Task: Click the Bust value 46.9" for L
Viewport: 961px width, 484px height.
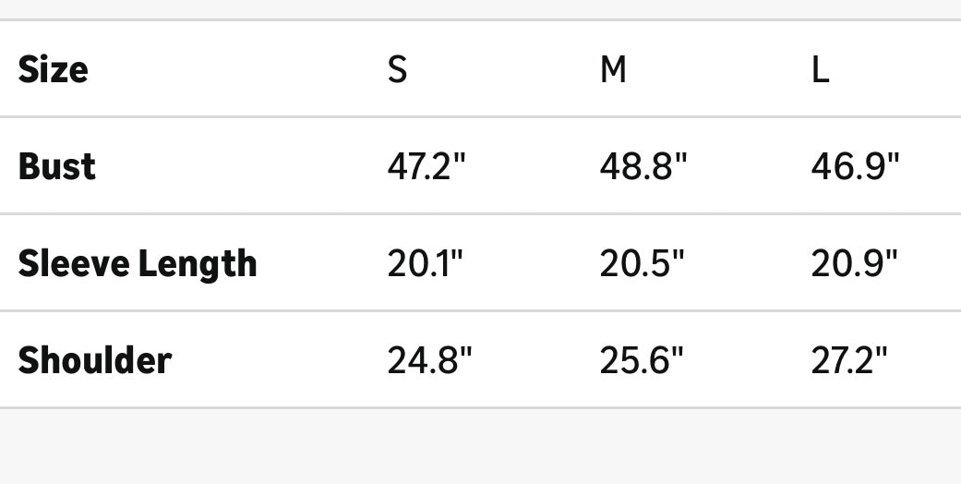Action: pos(855,166)
